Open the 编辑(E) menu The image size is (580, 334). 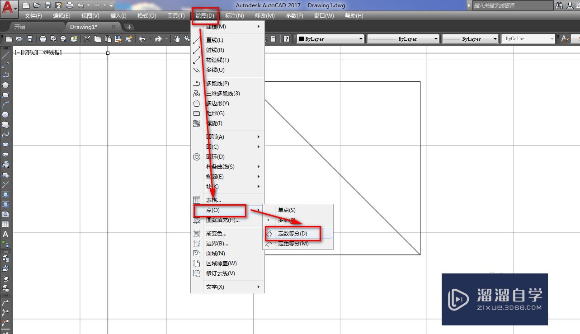pyautogui.click(x=61, y=16)
